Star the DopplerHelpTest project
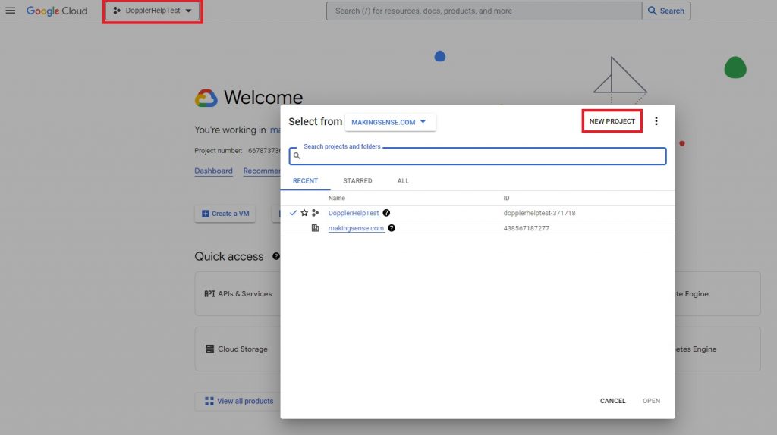The height and width of the screenshot is (435, 777). tap(304, 213)
